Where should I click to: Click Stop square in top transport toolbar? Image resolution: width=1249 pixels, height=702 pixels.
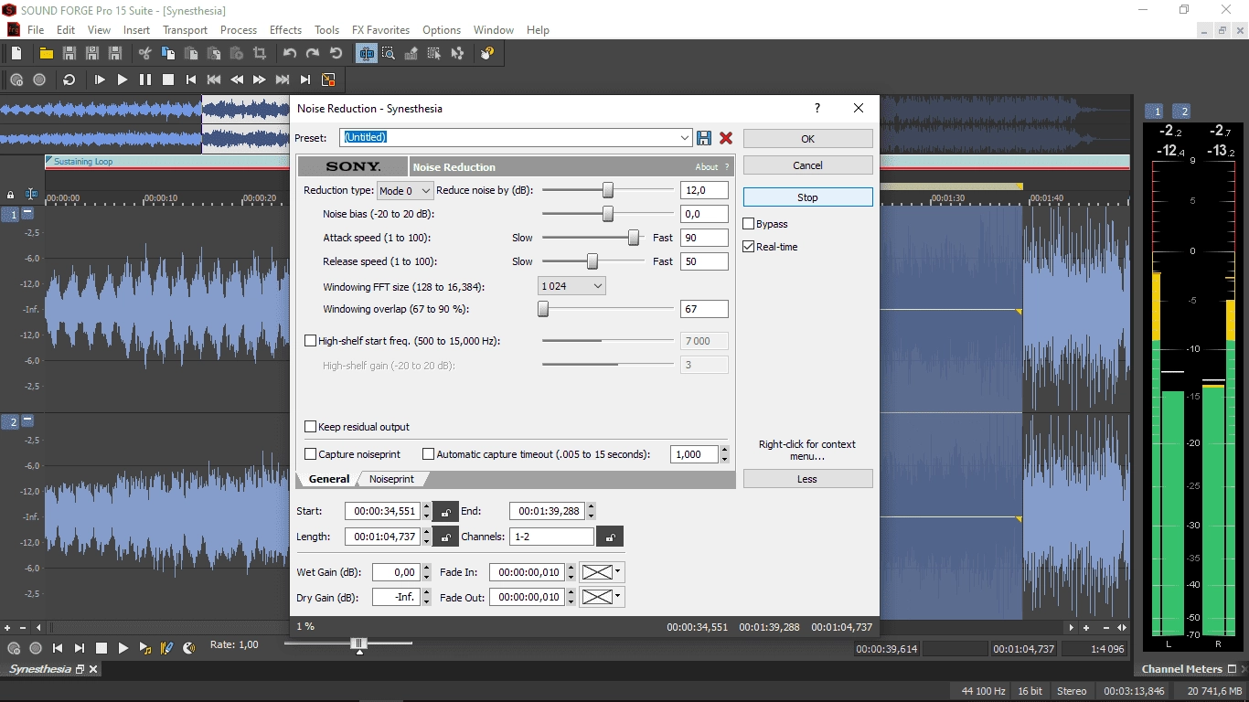pos(168,80)
